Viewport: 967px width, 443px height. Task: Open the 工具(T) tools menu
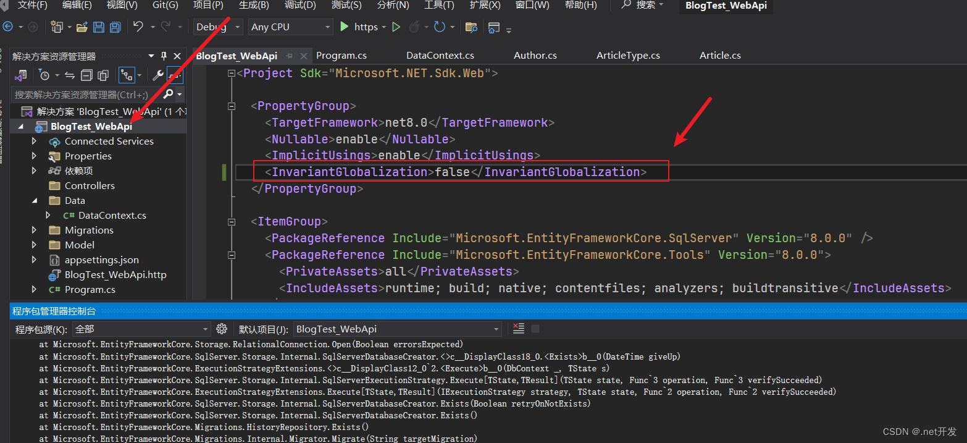coord(439,5)
